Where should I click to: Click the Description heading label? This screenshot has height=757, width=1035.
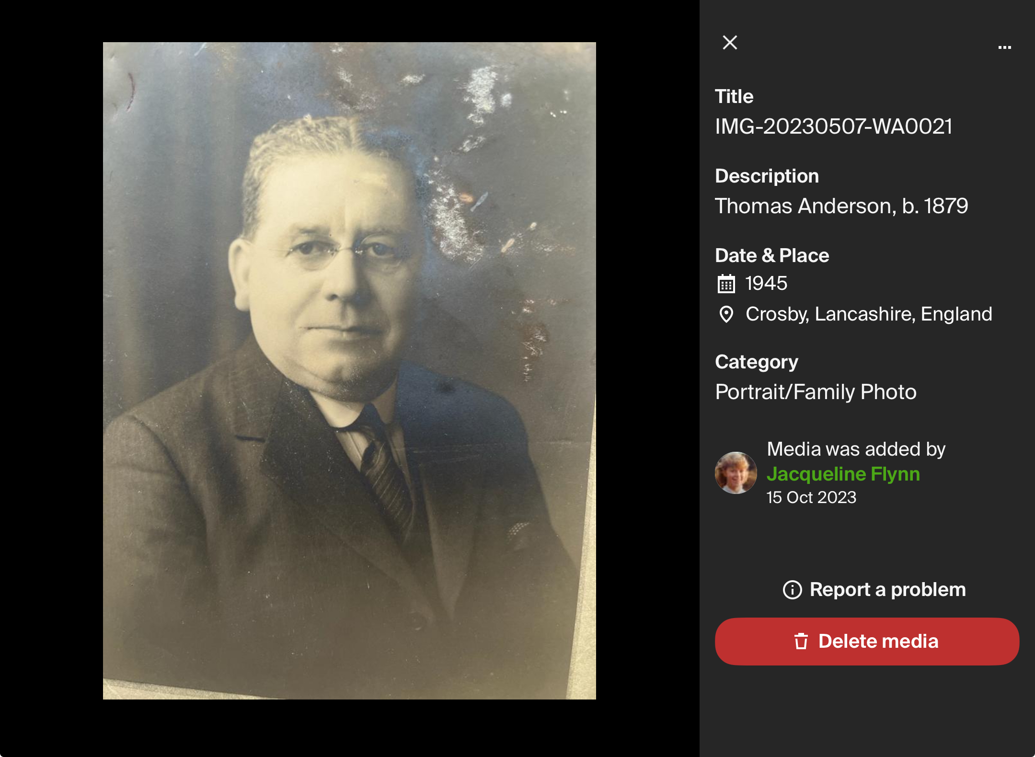coord(767,176)
